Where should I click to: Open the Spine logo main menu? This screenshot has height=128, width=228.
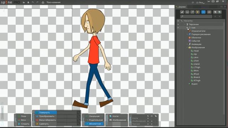tap(10, 2)
